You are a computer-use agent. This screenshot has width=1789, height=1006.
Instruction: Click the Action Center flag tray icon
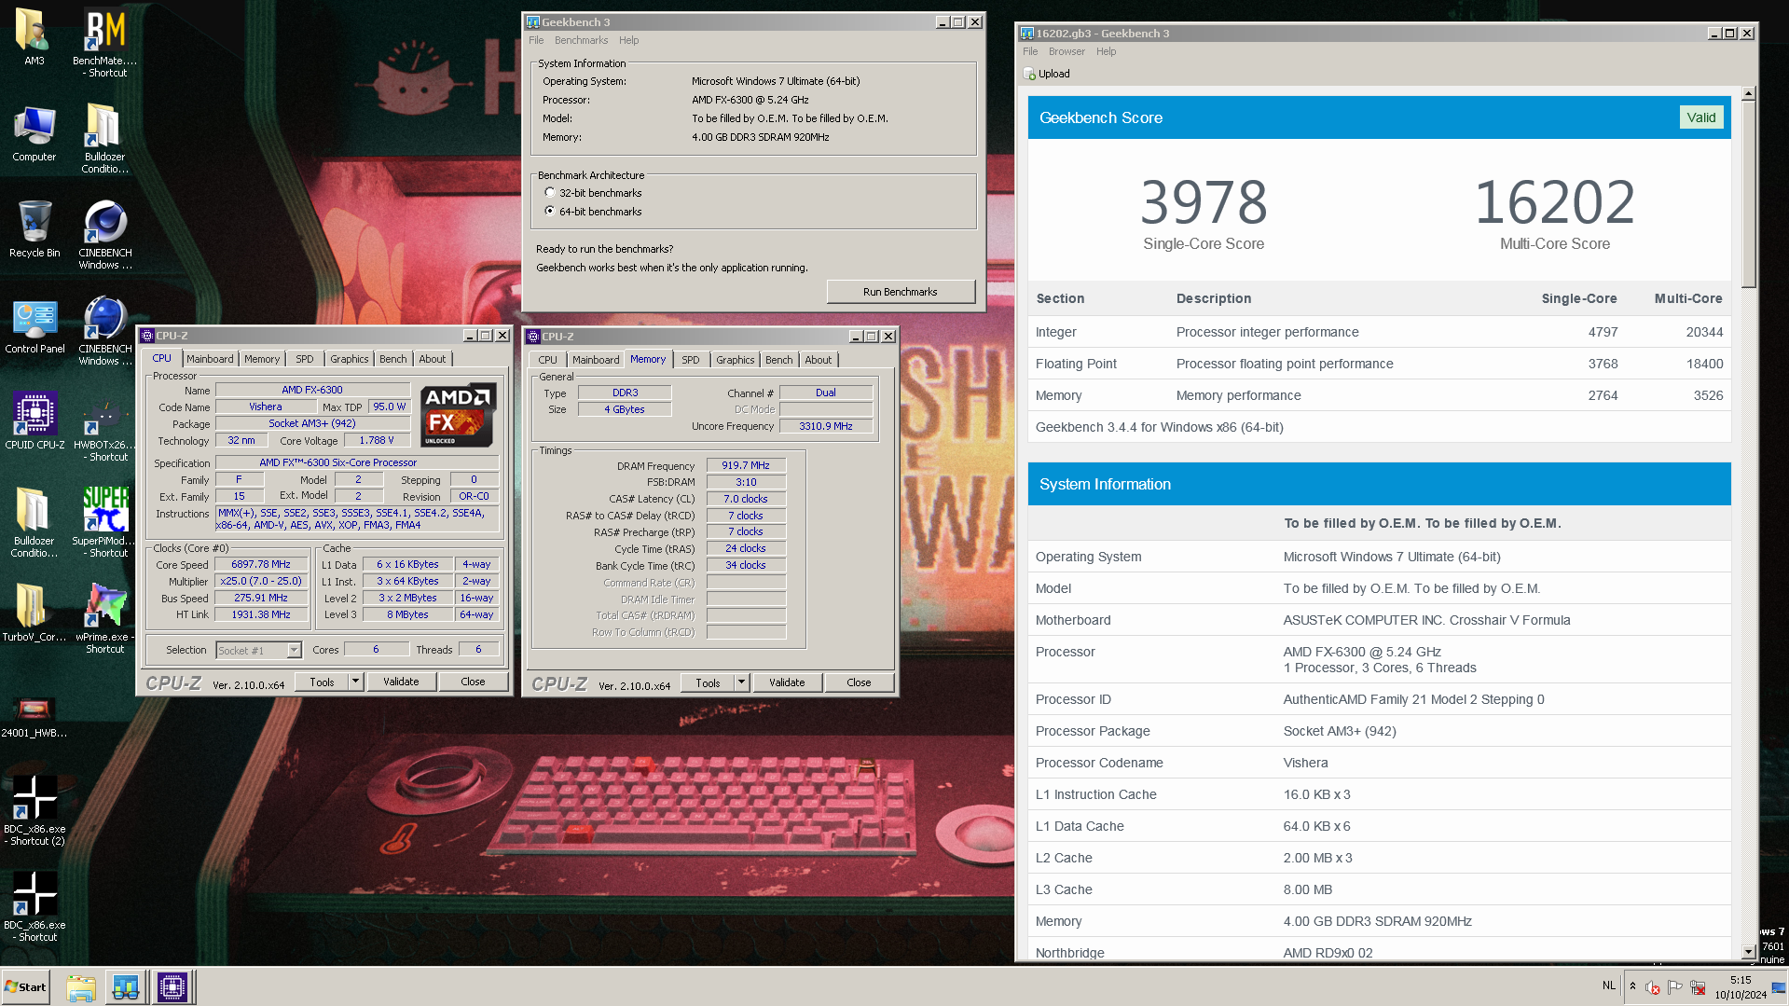[x=1675, y=987]
